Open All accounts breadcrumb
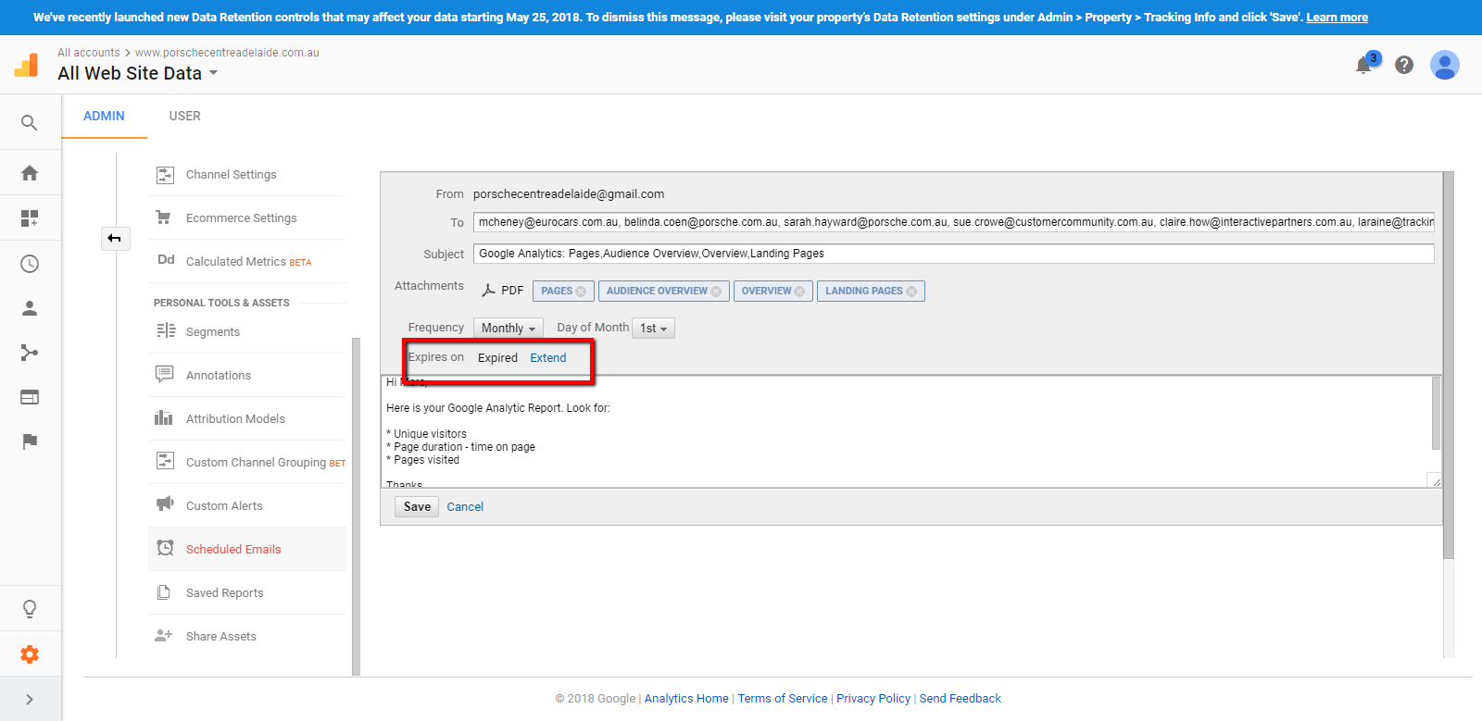This screenshot has width=1482, height=721. tap(89, 53)
